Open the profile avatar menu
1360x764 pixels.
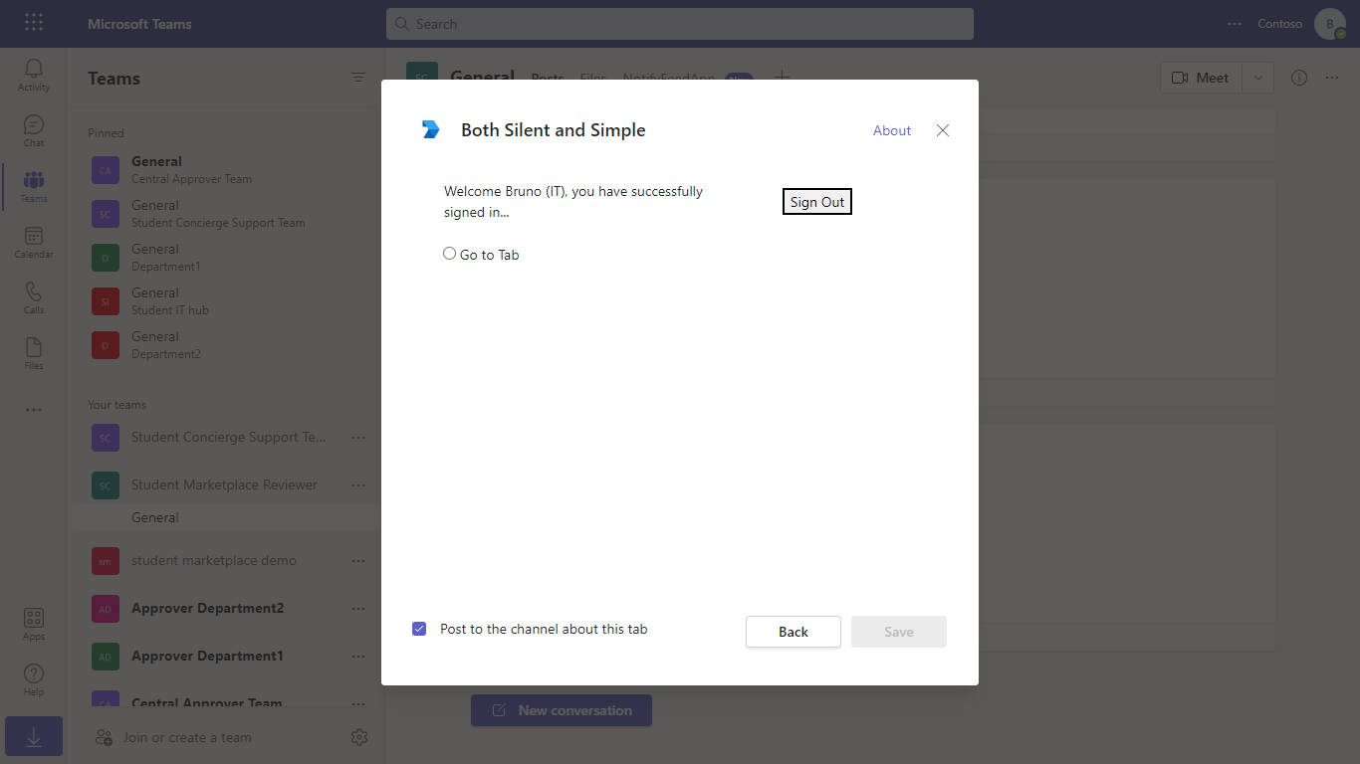coord(1329,24)
